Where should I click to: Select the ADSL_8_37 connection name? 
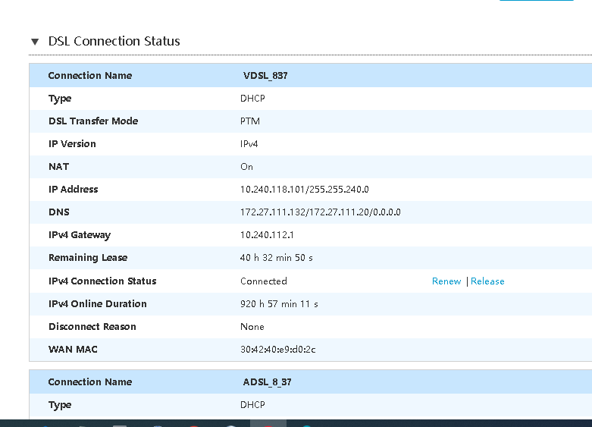[267, 382]
